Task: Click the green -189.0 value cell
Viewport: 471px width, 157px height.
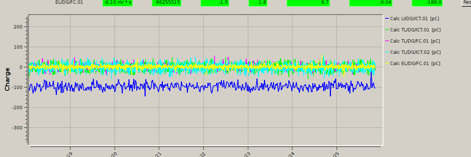Action: (x=427, y=2)
